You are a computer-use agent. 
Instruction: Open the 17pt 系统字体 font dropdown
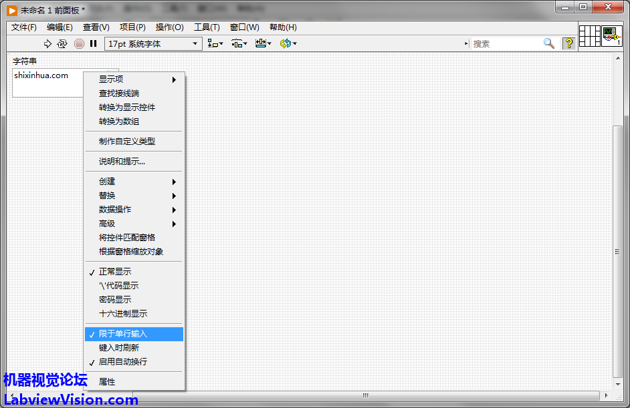(x=153, y=43)
